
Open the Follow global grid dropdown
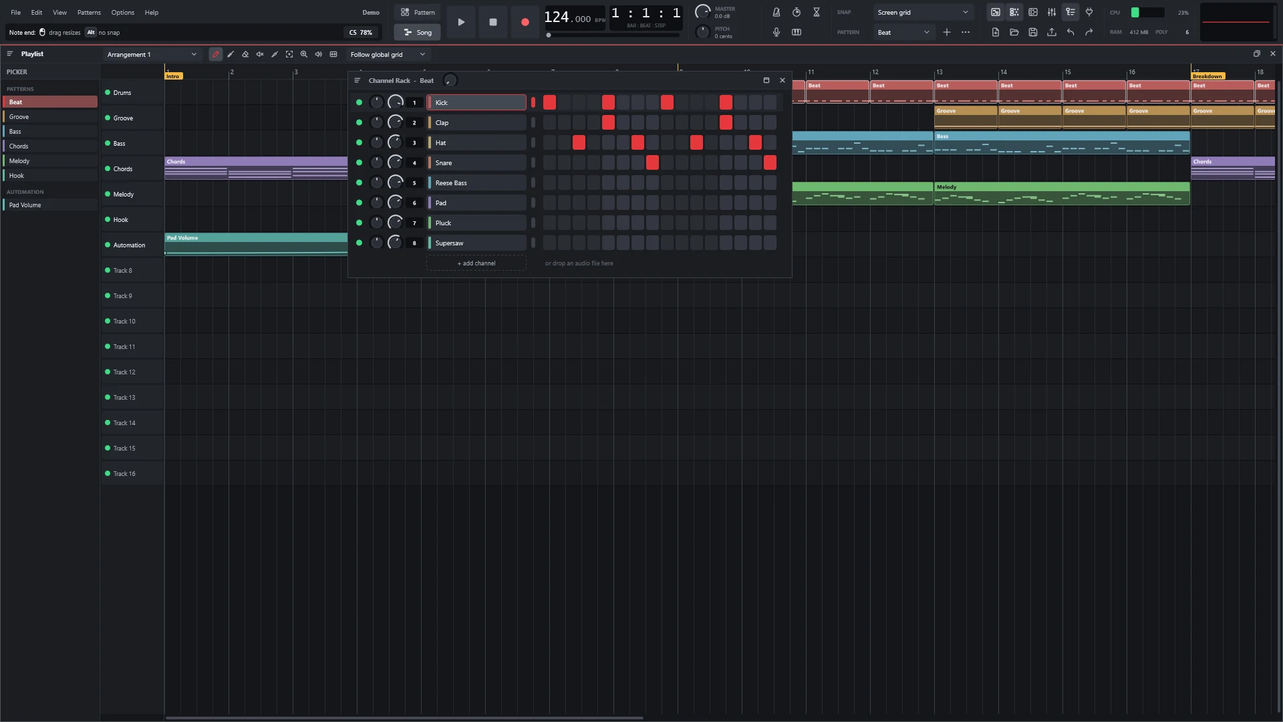[388, 55]
